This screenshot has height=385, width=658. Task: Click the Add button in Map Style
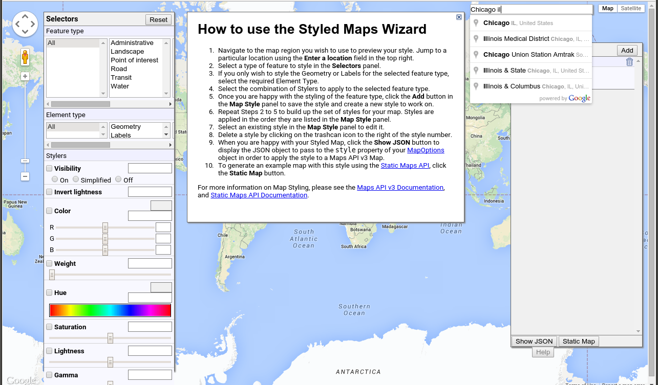pyautogui.click(x=627, y=50)
